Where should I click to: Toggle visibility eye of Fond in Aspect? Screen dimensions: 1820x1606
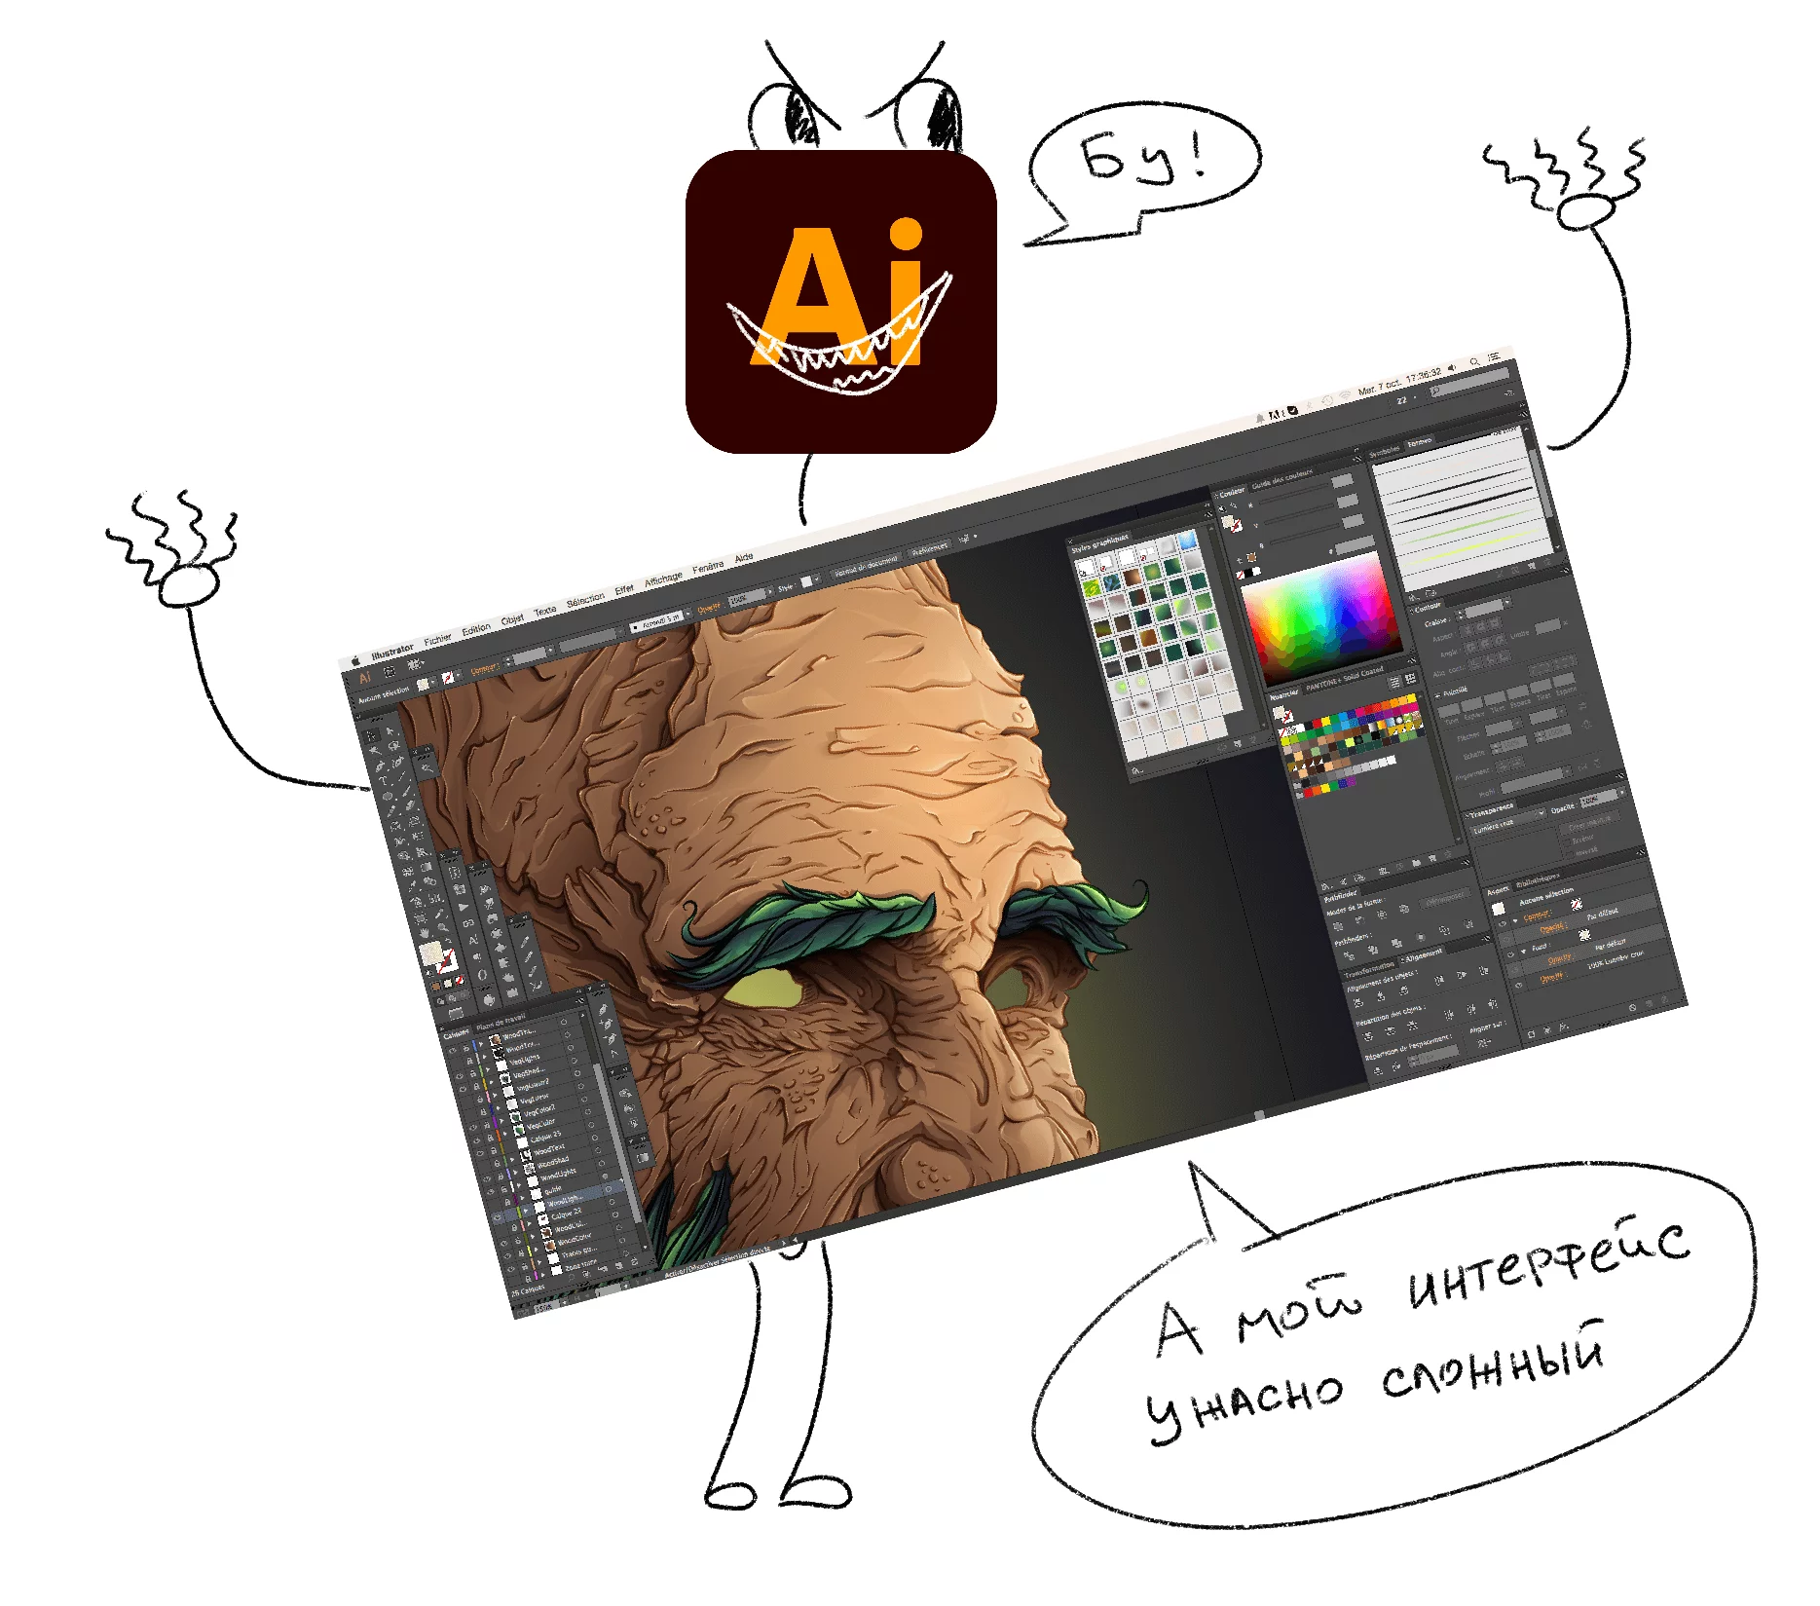[x=1510, y=954]
